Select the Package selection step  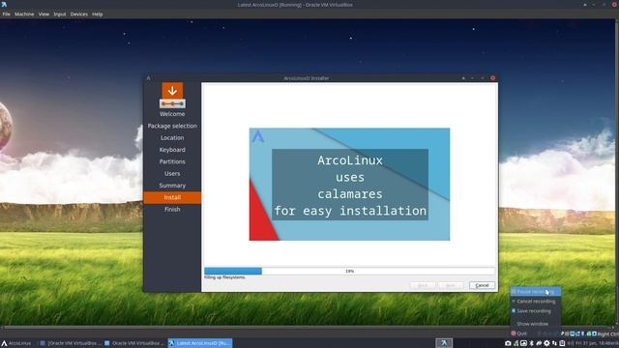(172, 126)
